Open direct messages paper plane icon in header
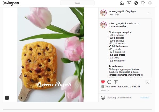Image resolution: width=159 pixels, height=112 pixels. pos(129,3)
